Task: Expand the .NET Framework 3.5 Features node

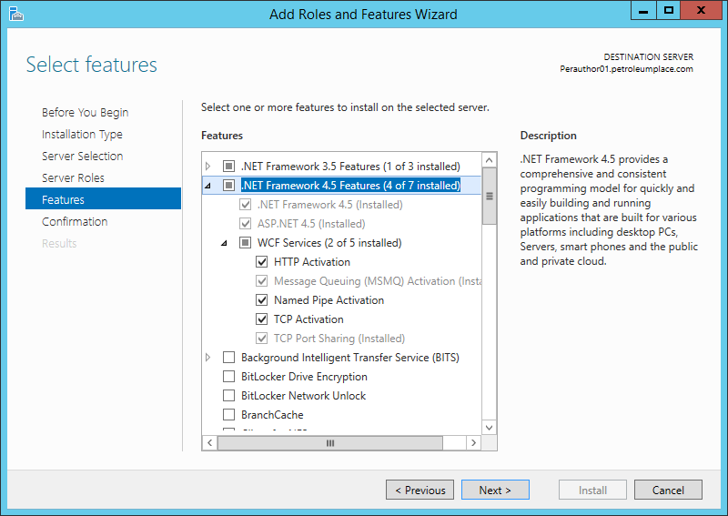Action: 208,167
